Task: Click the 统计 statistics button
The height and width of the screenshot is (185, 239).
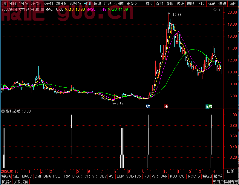Action: (x=180, y=4)
